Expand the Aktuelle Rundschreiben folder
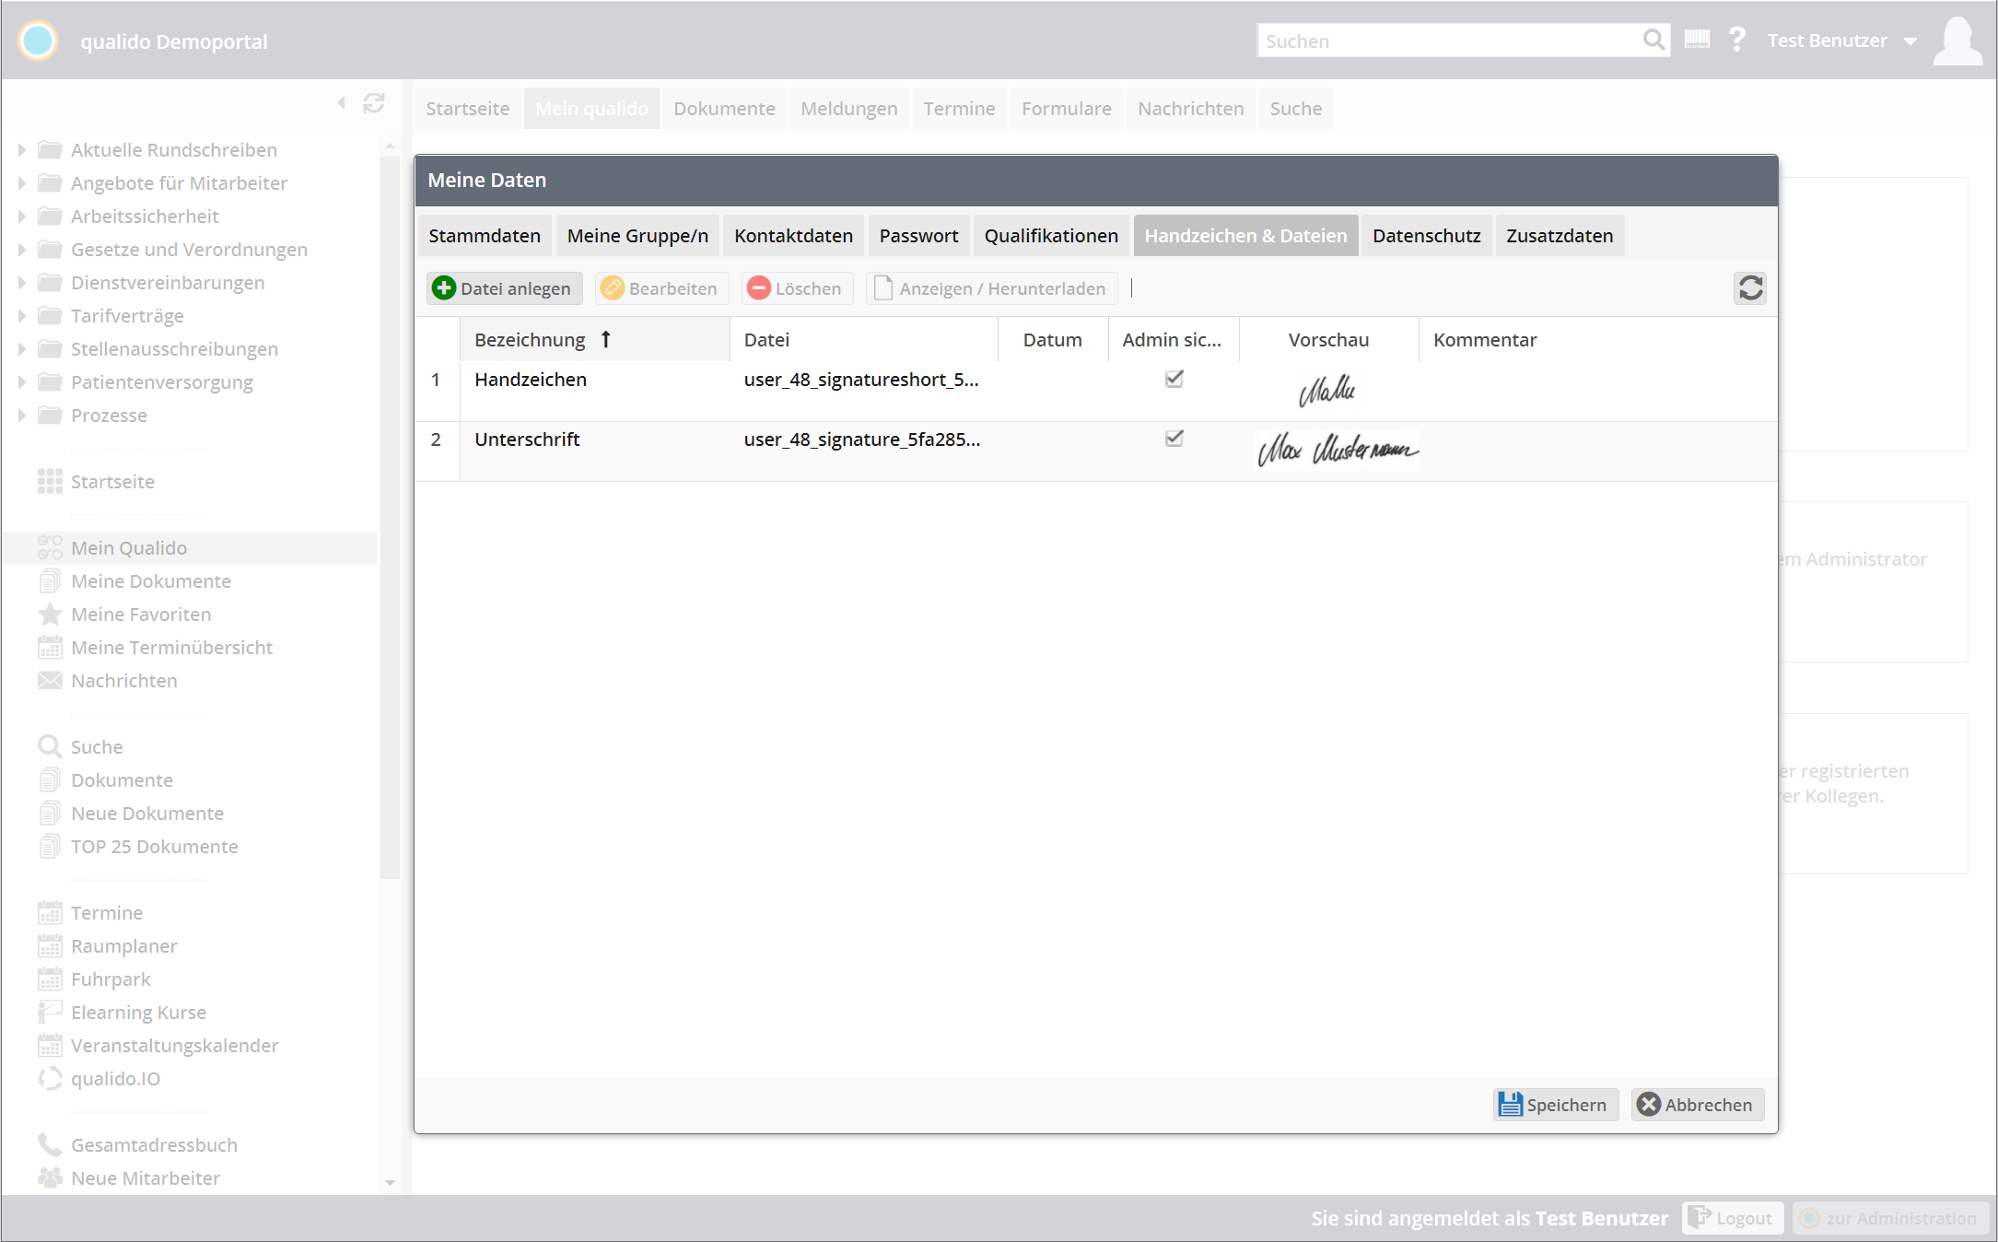This screenshot has width=1998, height=1242. (21, 150)
